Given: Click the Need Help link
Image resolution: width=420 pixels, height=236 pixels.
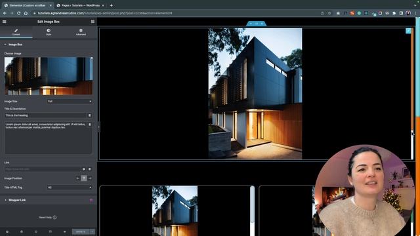Looking at the screenshot, I should coord(48,217).
